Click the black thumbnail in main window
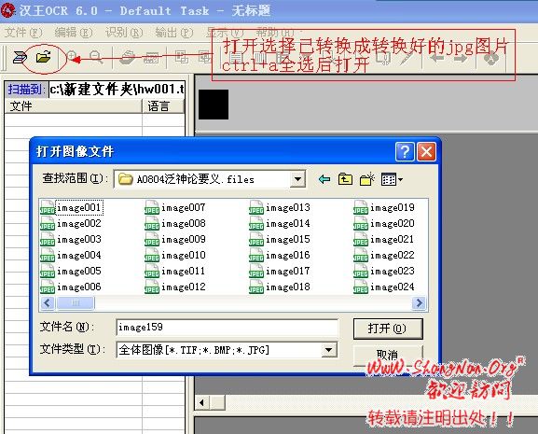538x434 pixels. [x=214, y=105]
